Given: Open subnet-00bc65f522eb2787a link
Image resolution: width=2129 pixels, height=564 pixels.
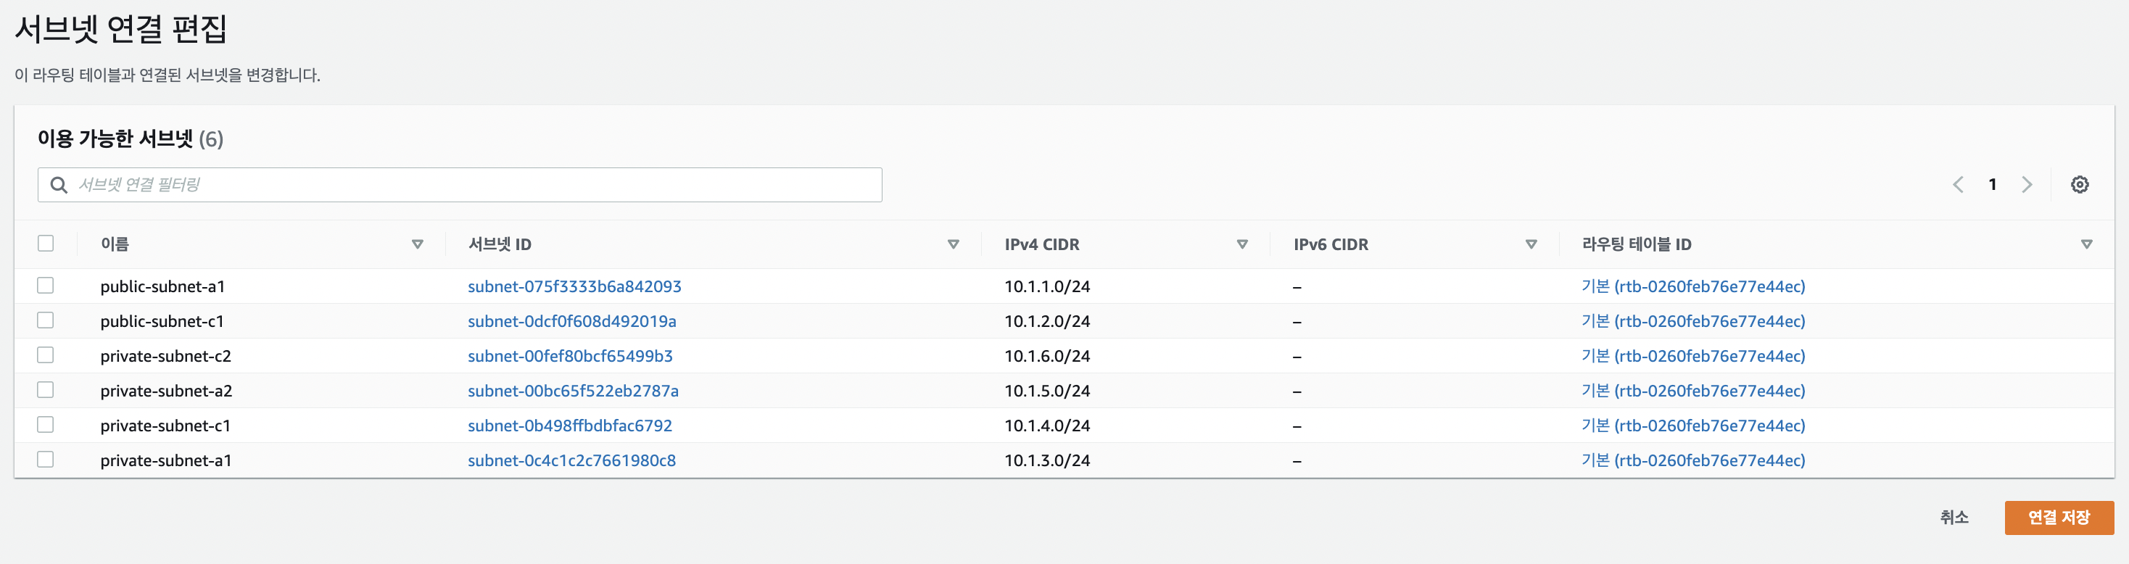Looking at the screenshot, I should coord(573,391).
